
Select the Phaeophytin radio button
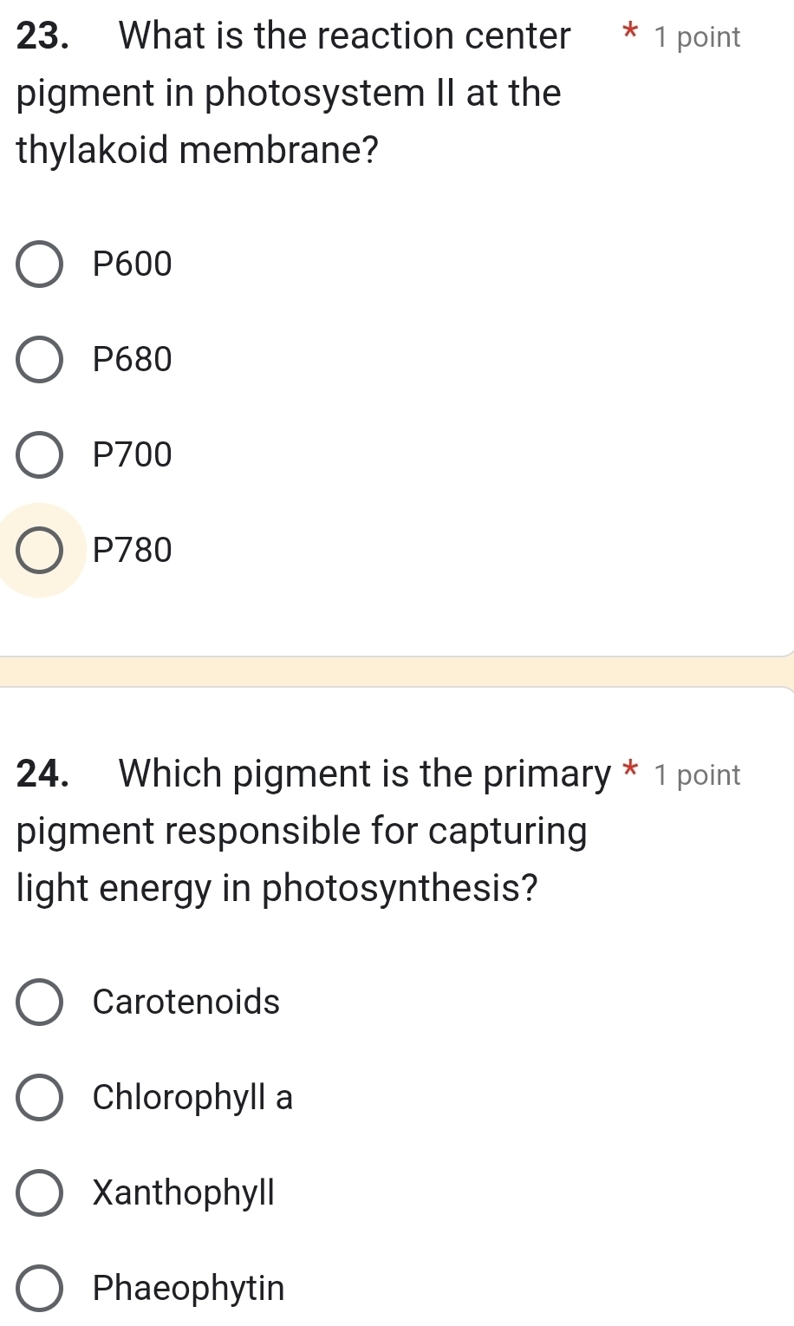[x=39, y=1289]
